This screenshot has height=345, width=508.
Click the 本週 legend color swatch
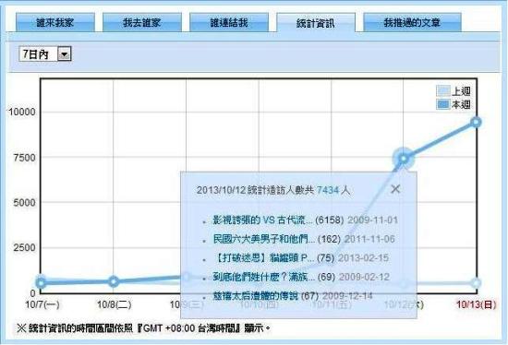click(x=442, y=104)
